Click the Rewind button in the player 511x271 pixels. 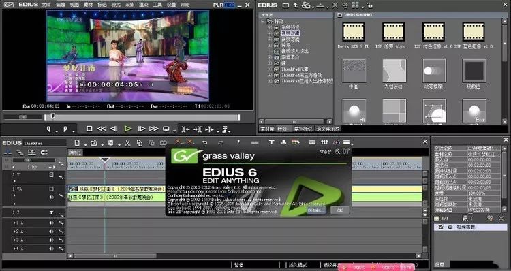pyautogui.click(x=102, y=129)
